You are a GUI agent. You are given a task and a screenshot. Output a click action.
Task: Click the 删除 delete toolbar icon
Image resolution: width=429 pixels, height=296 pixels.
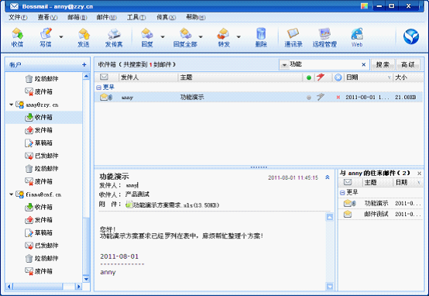[261, 37]
